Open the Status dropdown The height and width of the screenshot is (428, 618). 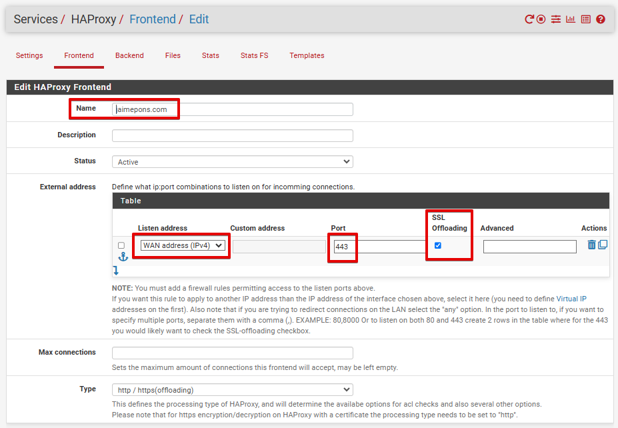[x=232, y=161]
